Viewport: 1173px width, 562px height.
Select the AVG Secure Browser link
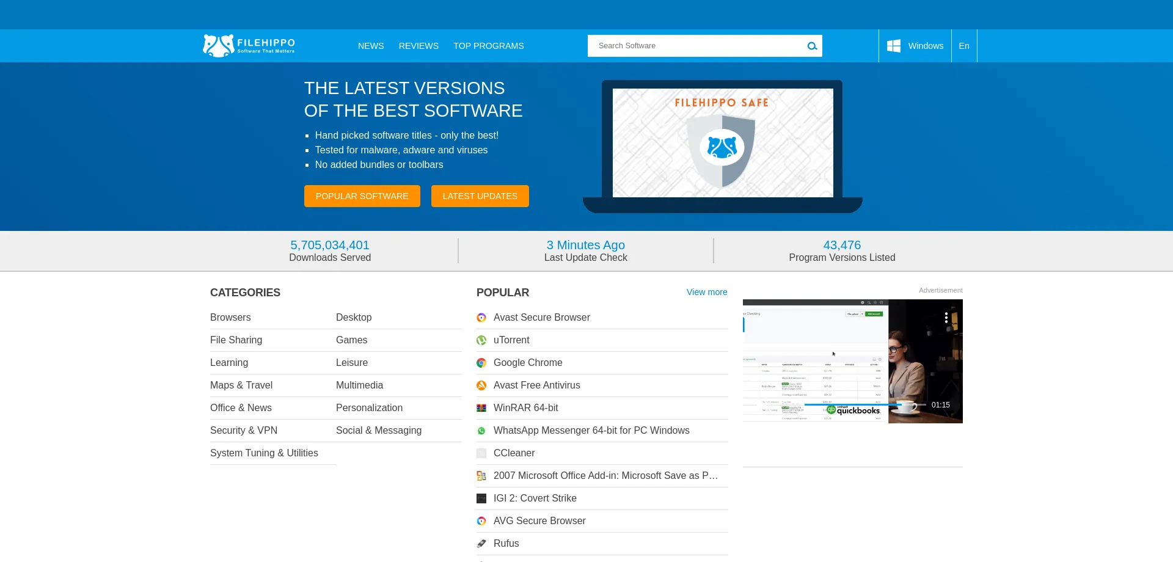tap(539, 521)
